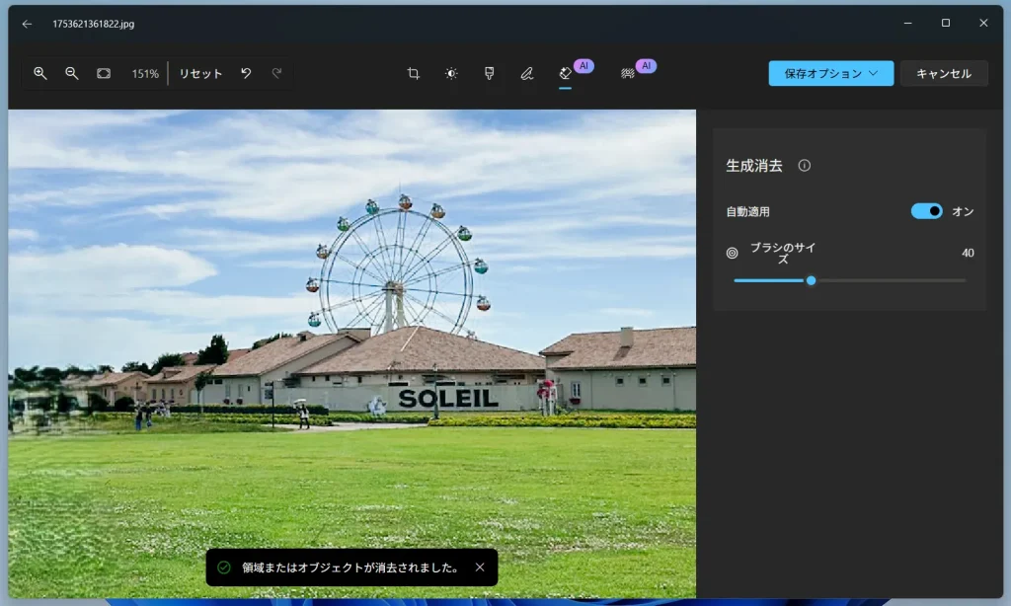The width and height of the screenshot is (1011, 606).
Task: Click the brush size value 40
Action: [968, 253]
